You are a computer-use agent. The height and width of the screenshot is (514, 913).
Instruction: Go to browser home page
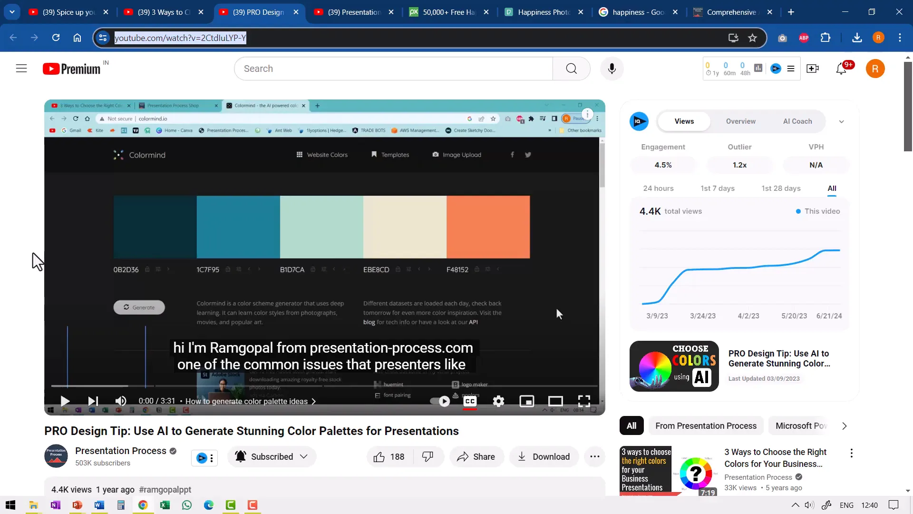(x=77, y=38)
